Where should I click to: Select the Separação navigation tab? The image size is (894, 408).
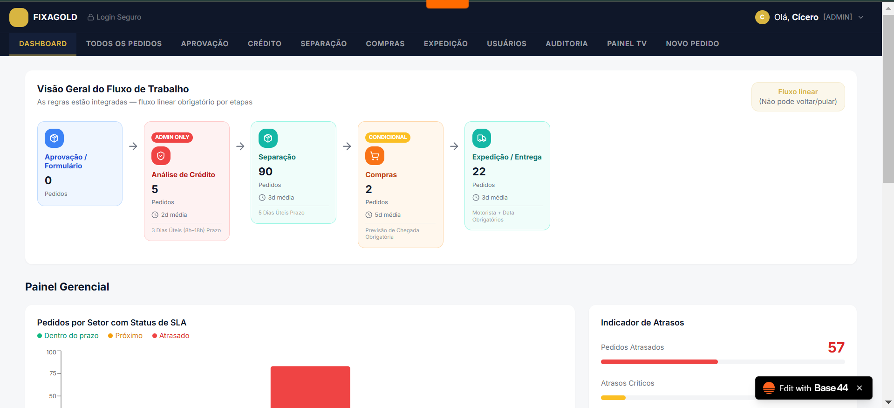324,44
